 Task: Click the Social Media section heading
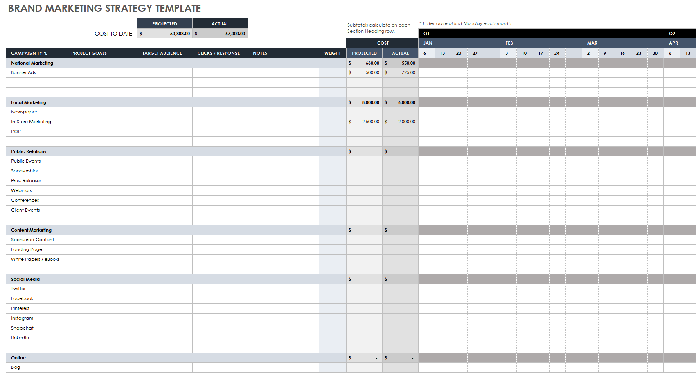(x=25, y=279)
